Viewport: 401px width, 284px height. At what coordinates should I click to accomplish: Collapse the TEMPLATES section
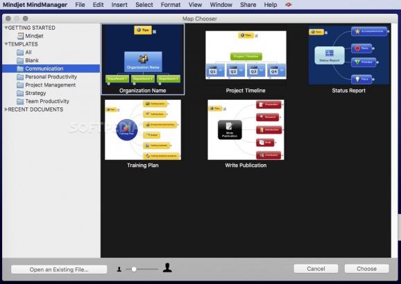pyautogui.click(x=6, y=44)
